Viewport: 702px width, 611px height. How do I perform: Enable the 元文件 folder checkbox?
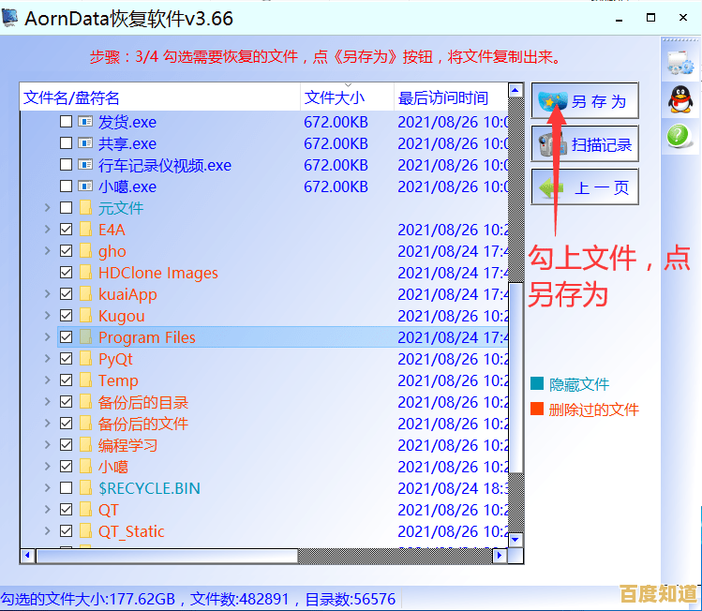(x=66, y=207)
